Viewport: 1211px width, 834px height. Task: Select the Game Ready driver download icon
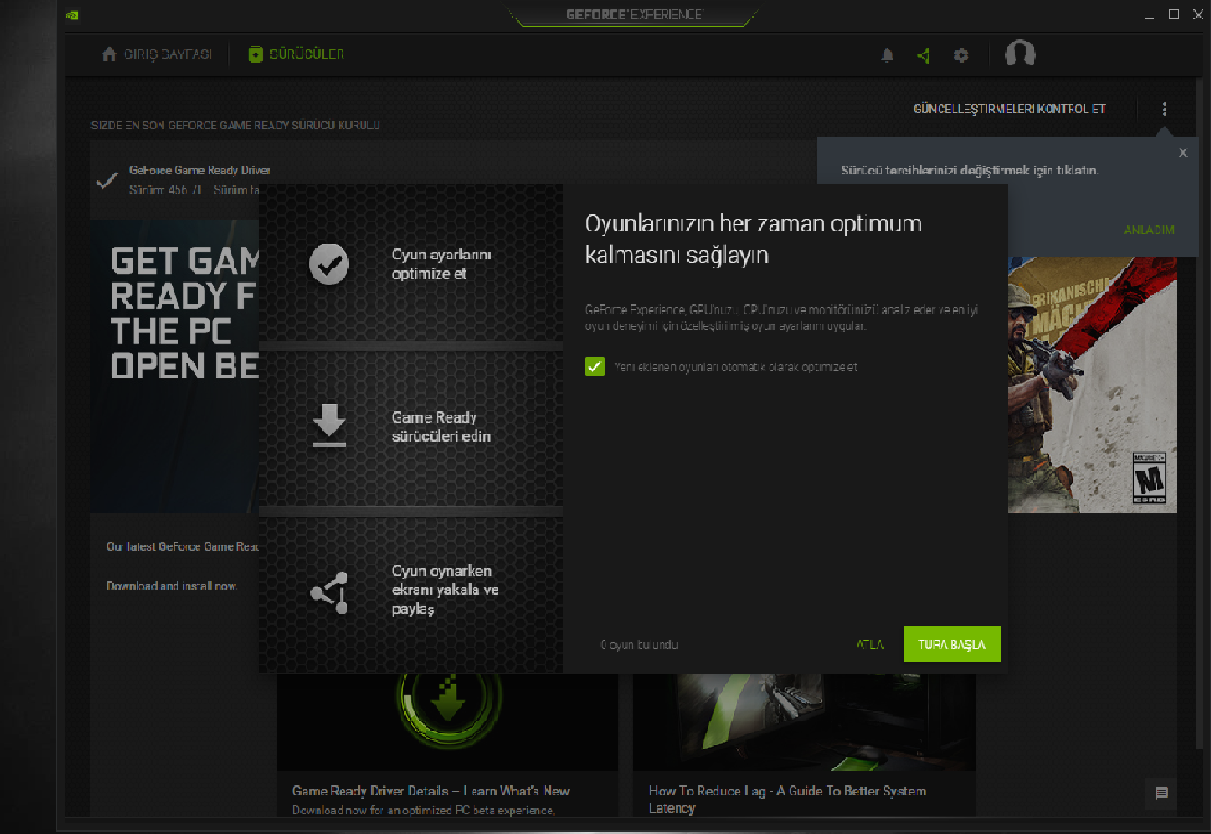(329, 426)
